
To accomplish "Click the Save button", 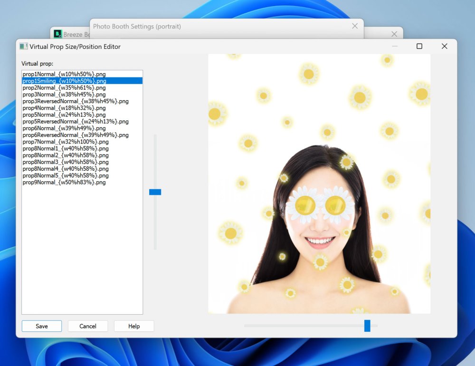I will pos(42,326).
